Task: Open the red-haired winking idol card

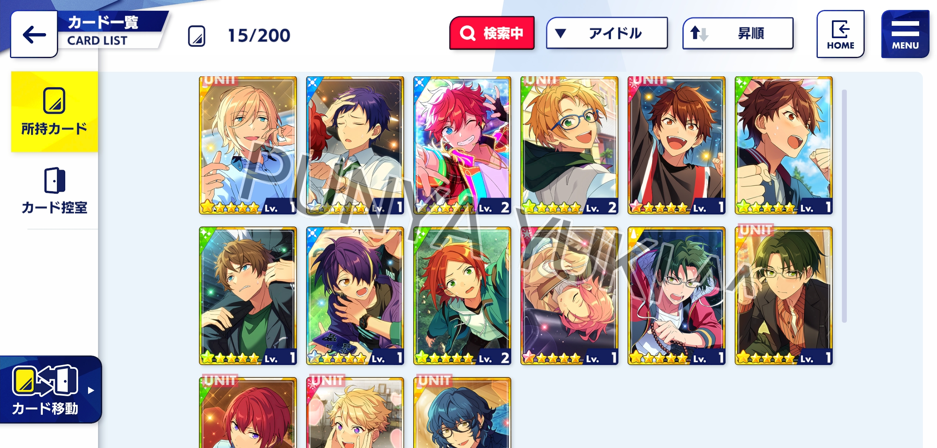Action: point(462,145)
